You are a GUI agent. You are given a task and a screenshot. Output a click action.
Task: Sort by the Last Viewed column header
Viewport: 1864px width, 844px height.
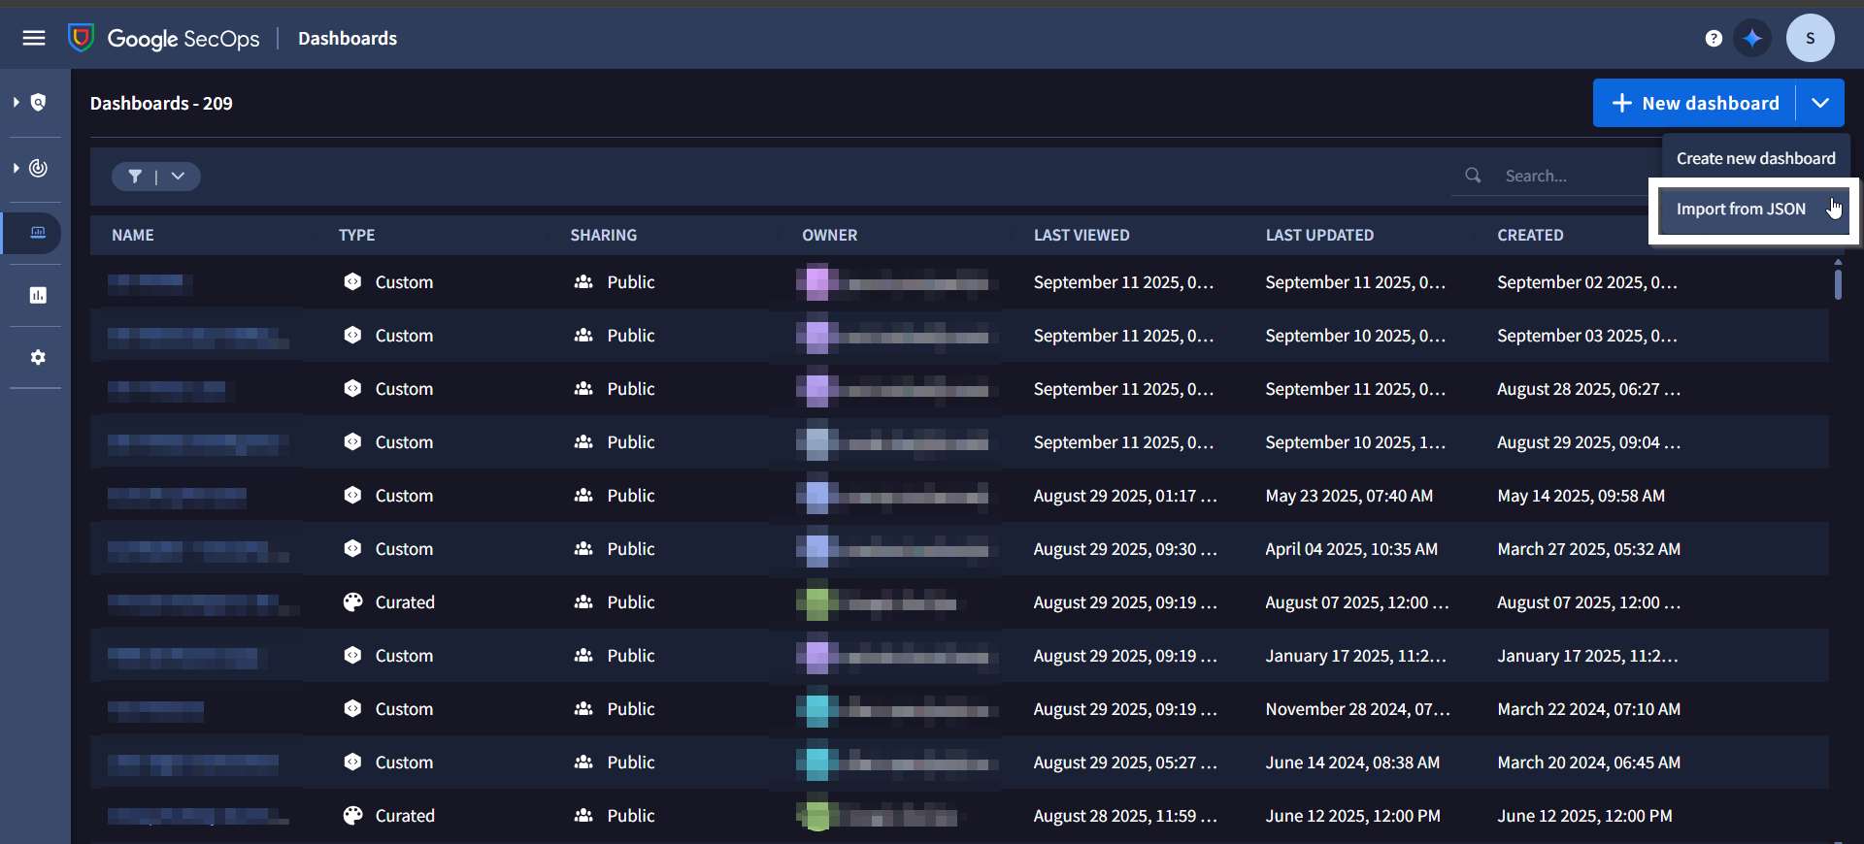point(1082,235)
